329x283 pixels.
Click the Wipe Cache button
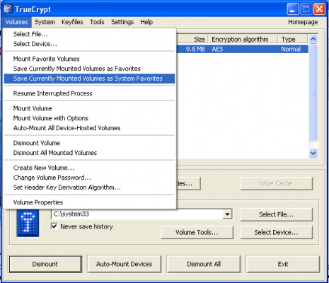click(277, 183)
